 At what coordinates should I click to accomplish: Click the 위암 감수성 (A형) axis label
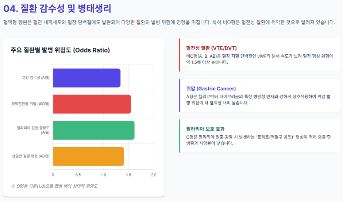[36, 78]
